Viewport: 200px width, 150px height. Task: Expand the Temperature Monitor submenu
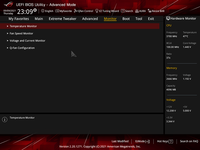coord(23,26)
